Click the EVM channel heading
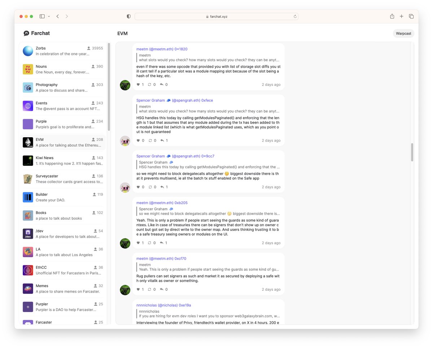Screen dimensions: 433x348 pos(122,34)
